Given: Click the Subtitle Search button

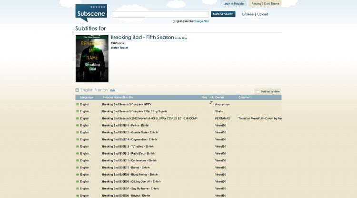Looking at the screenshot, I should (x=223, y=14).
